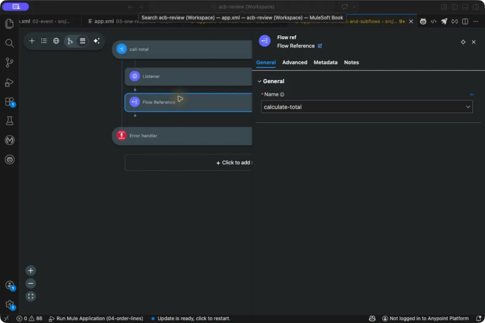Open editor more actions menu

(x=476, y=21)
